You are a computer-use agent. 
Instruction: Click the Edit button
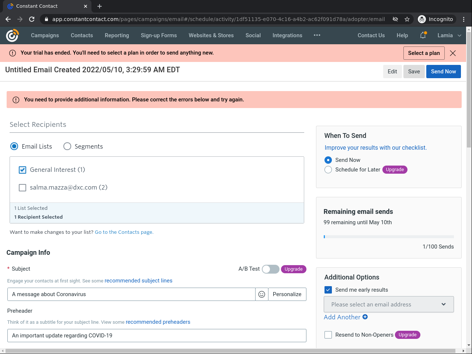pyautogui.click(x=392, y=72)
